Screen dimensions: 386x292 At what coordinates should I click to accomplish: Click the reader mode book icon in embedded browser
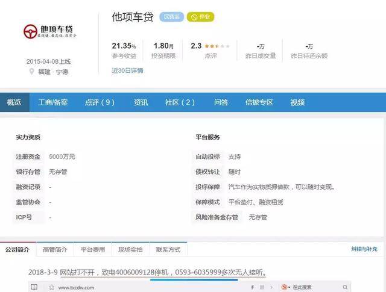(x=34, y=287)
